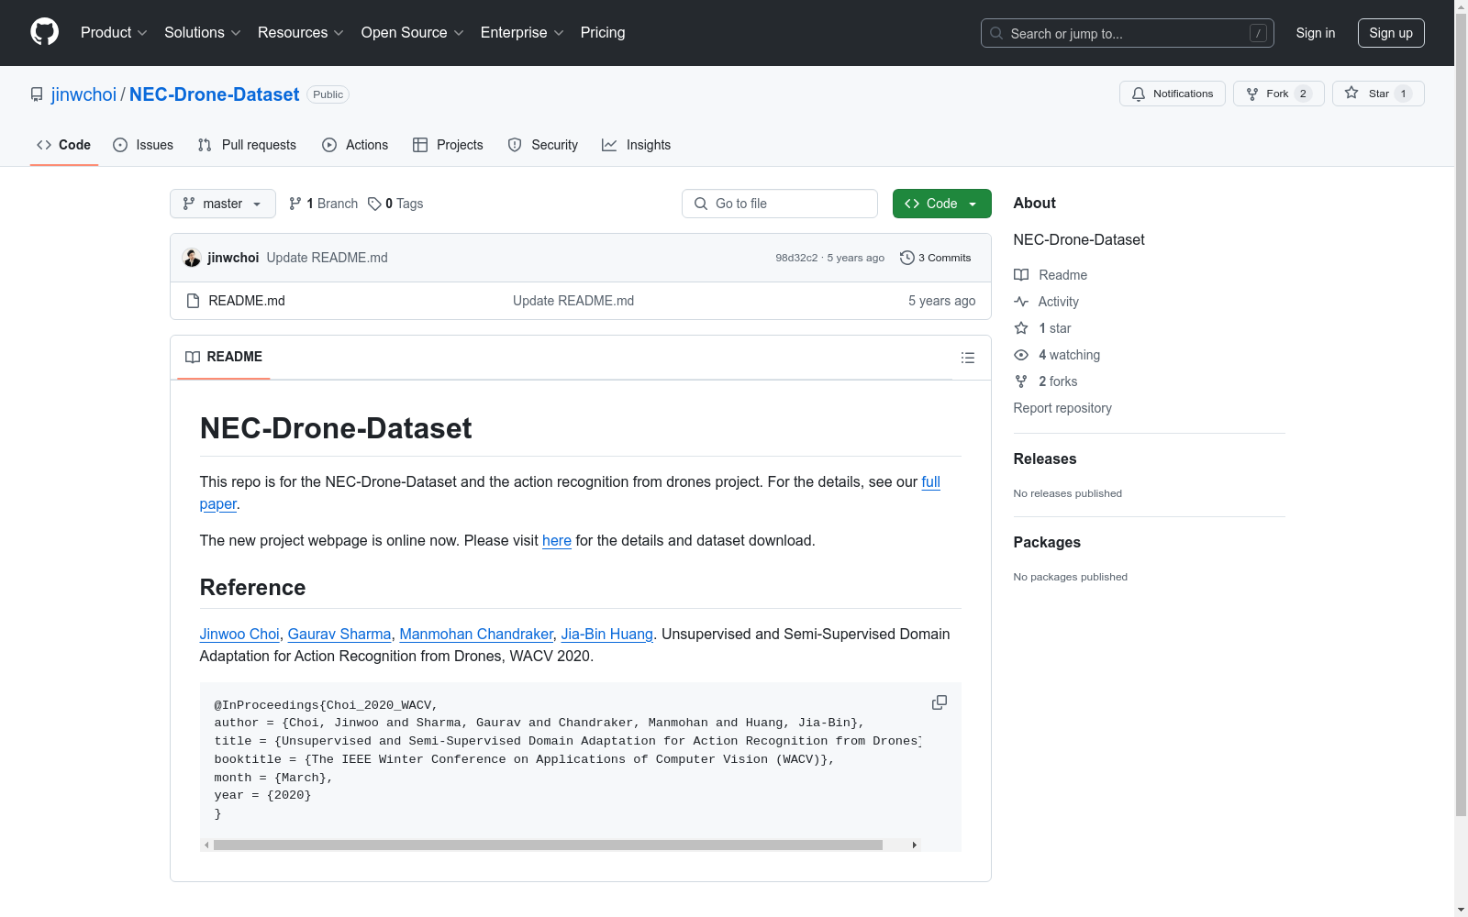This screenshot has height=917, width=1468.
Task: Switch to the Issues tab
Action: pos(143,145)
